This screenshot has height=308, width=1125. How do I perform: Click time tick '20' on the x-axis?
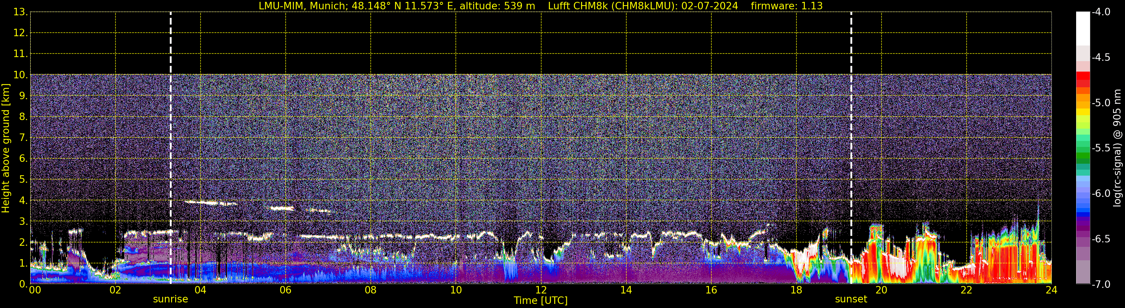[881, 290]
